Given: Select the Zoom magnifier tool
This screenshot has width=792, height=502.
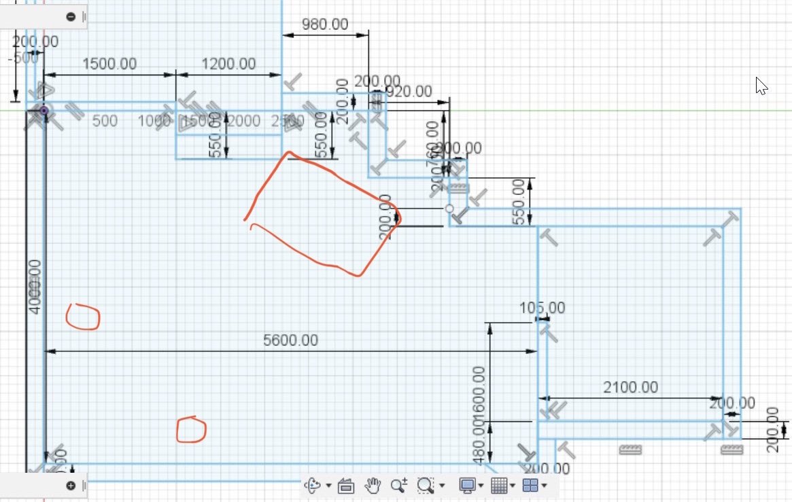Looking at the screenshot, I should pyautogui.click(x=398, y=485).
